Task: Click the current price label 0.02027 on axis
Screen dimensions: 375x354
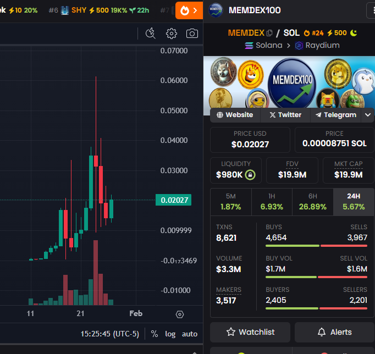Action: [174, 200]
